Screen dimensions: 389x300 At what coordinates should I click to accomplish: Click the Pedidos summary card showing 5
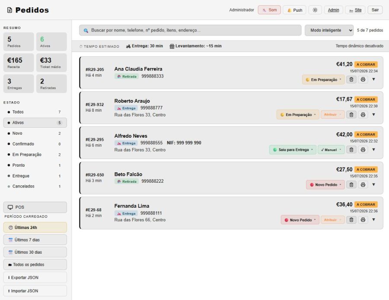[x=19, y=42]
